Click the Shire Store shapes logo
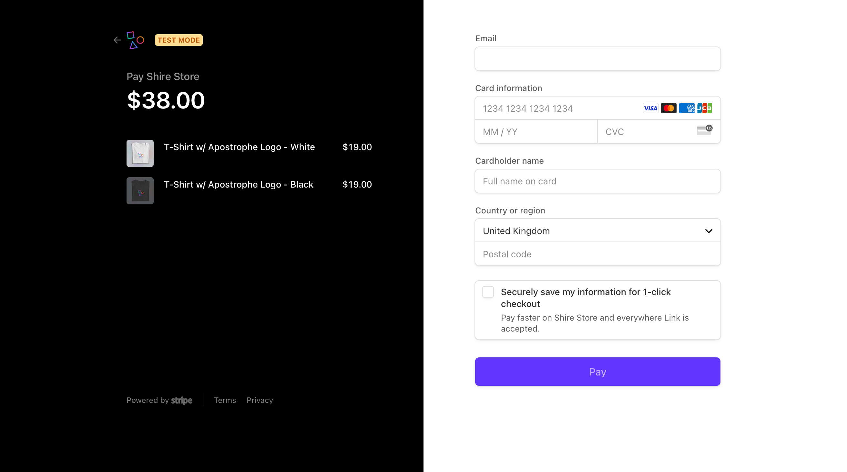 point(135,40)
